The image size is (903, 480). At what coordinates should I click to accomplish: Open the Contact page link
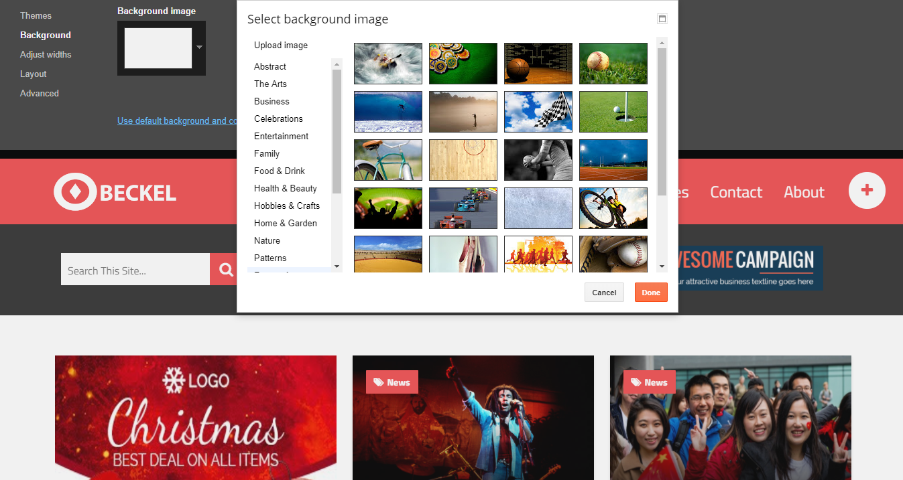click(x=736, y=192)
